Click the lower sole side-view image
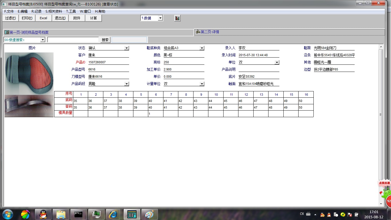Viewport: 391px width, 220px height. click(29, 106)
